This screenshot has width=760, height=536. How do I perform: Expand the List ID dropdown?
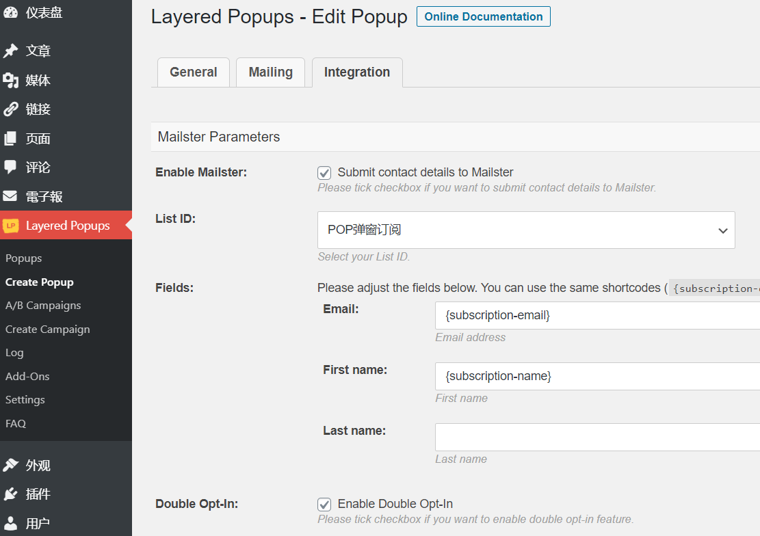pos(526,230)
